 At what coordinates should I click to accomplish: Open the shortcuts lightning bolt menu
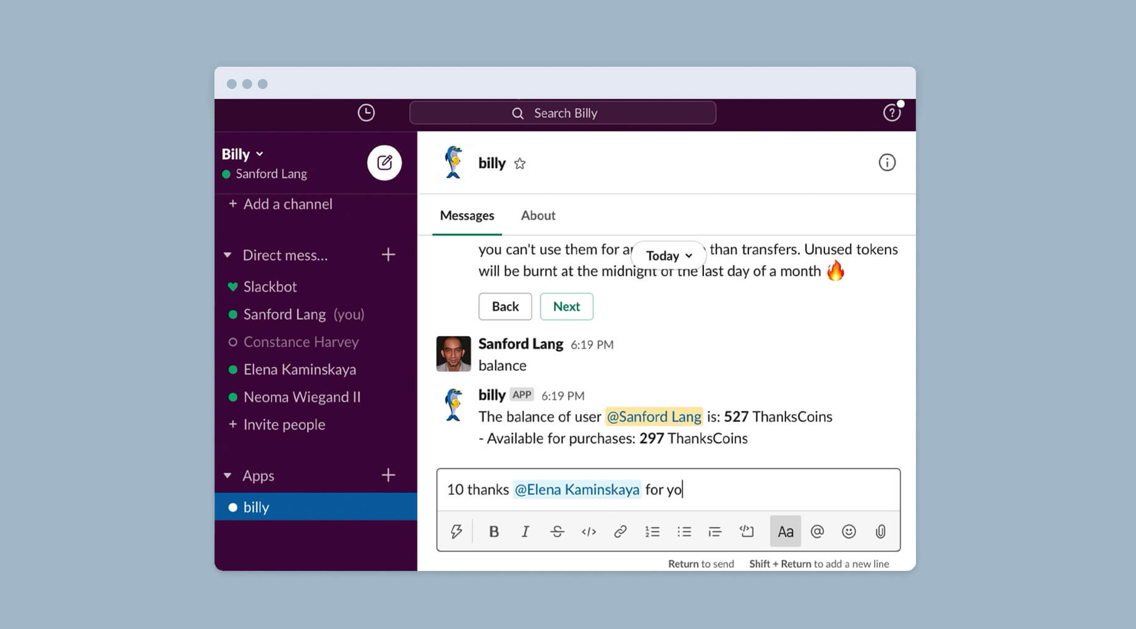coord(456,532)
